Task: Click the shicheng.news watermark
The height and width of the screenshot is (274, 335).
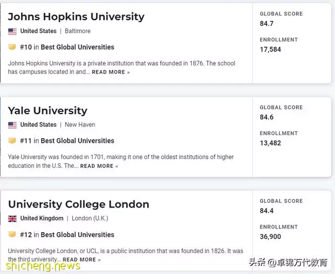Action: (x=43, y=266)
